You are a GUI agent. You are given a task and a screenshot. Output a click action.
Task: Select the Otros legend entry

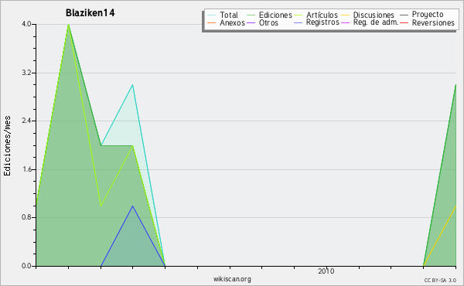coord(262,22)
